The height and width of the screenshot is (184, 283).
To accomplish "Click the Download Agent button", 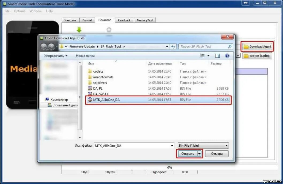I will click(257, 47).
